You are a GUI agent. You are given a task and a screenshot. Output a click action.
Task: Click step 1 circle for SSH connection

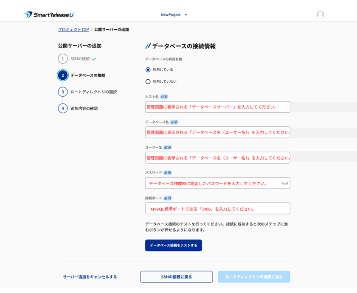63,59
